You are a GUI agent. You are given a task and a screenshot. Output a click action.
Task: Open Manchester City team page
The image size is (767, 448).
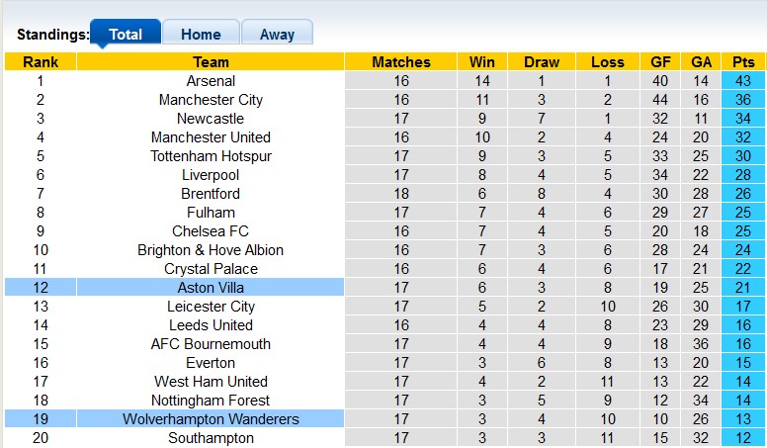211,100
